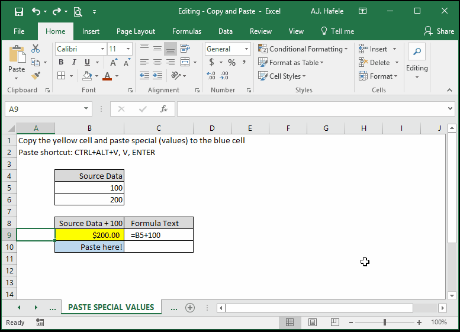460x332 pixels.
Task: Align text left in the cell
Action: pyautogui.click(x=144, y=62)
